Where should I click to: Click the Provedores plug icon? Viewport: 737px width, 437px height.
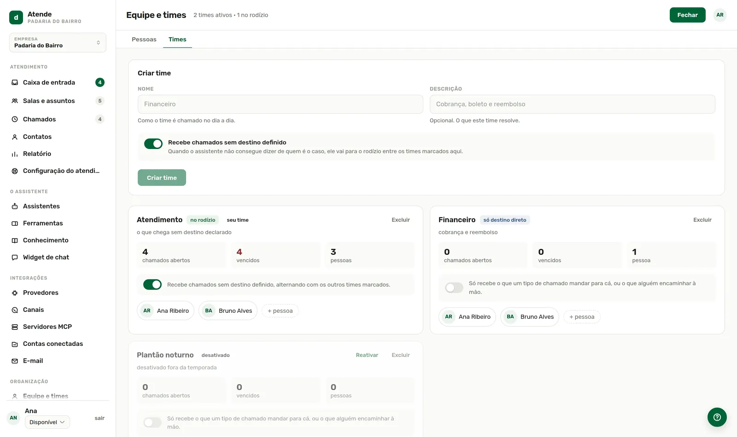tap(15, 293)
